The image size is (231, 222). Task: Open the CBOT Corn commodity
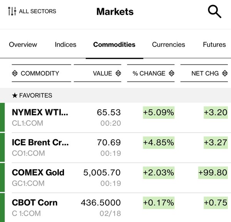coord(35,202)
